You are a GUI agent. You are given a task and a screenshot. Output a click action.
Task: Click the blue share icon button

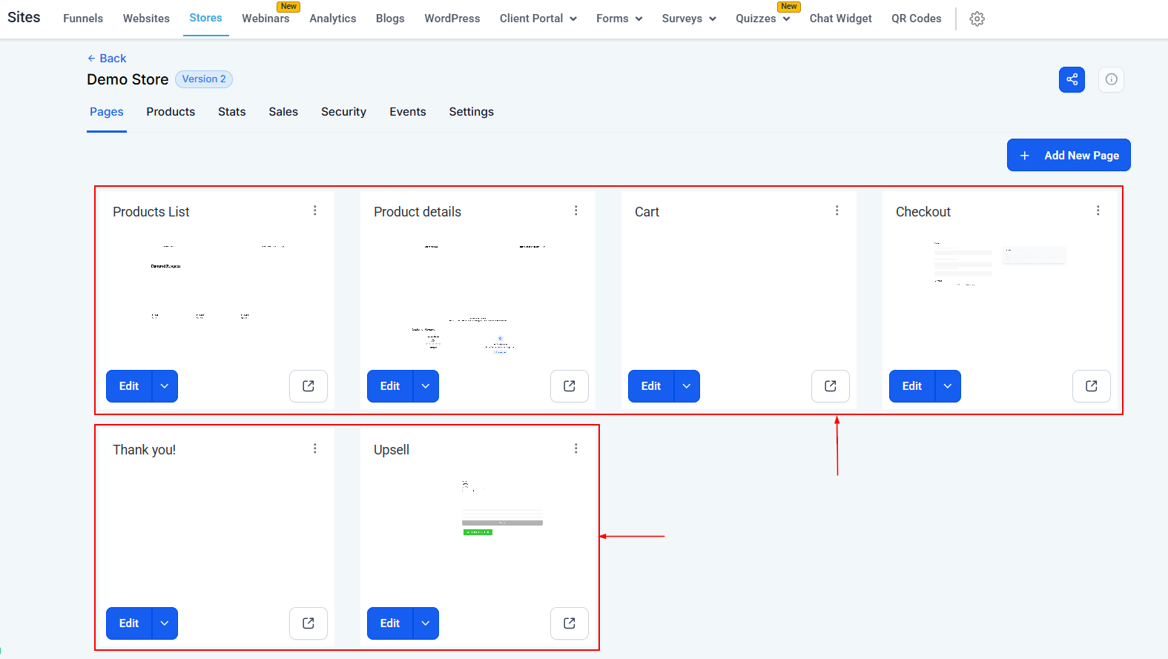pos(1072,79)
